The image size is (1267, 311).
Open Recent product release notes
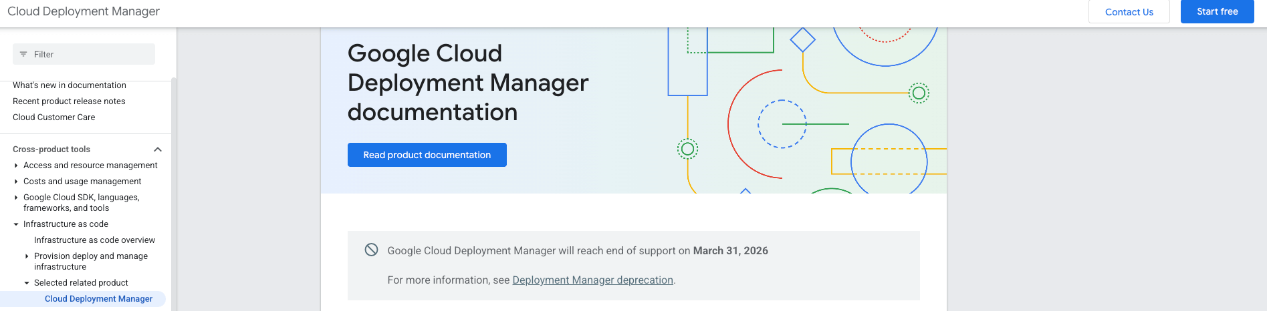click(69, 101)
